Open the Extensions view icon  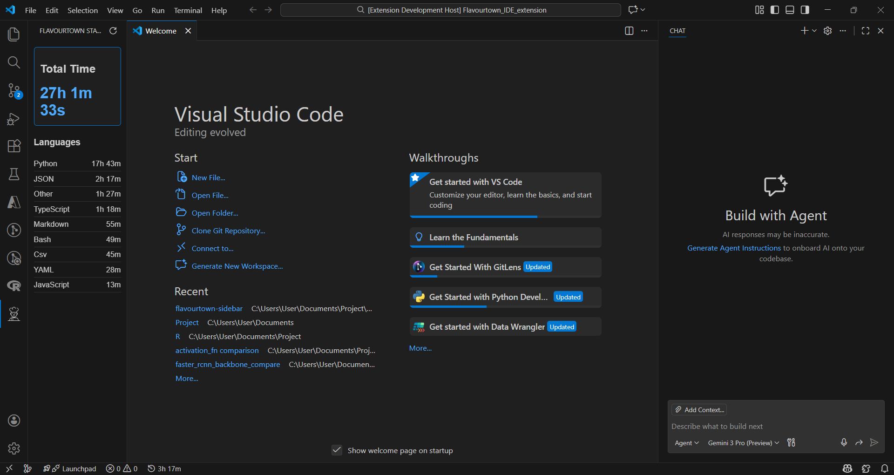(14, 146)
